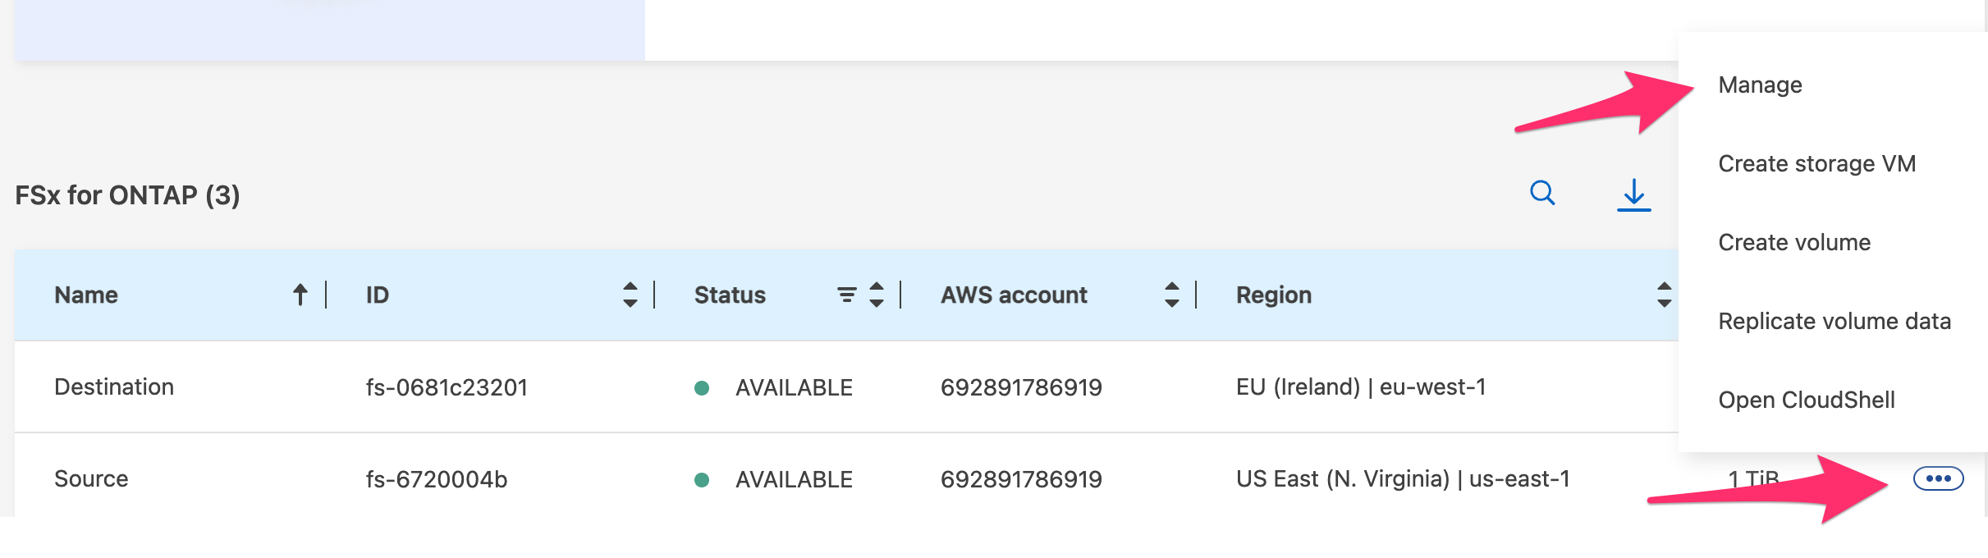
Task: Toggle sorting on Status column
Action: click(877, 294)
